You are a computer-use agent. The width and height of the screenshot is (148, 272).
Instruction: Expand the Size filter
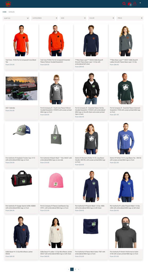click(73, 18)
